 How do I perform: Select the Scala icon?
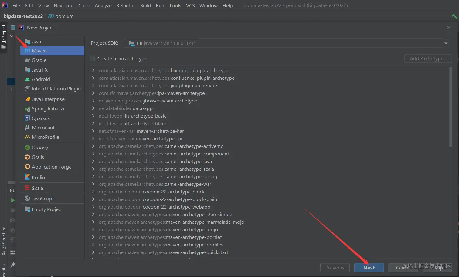click(27, 188)
